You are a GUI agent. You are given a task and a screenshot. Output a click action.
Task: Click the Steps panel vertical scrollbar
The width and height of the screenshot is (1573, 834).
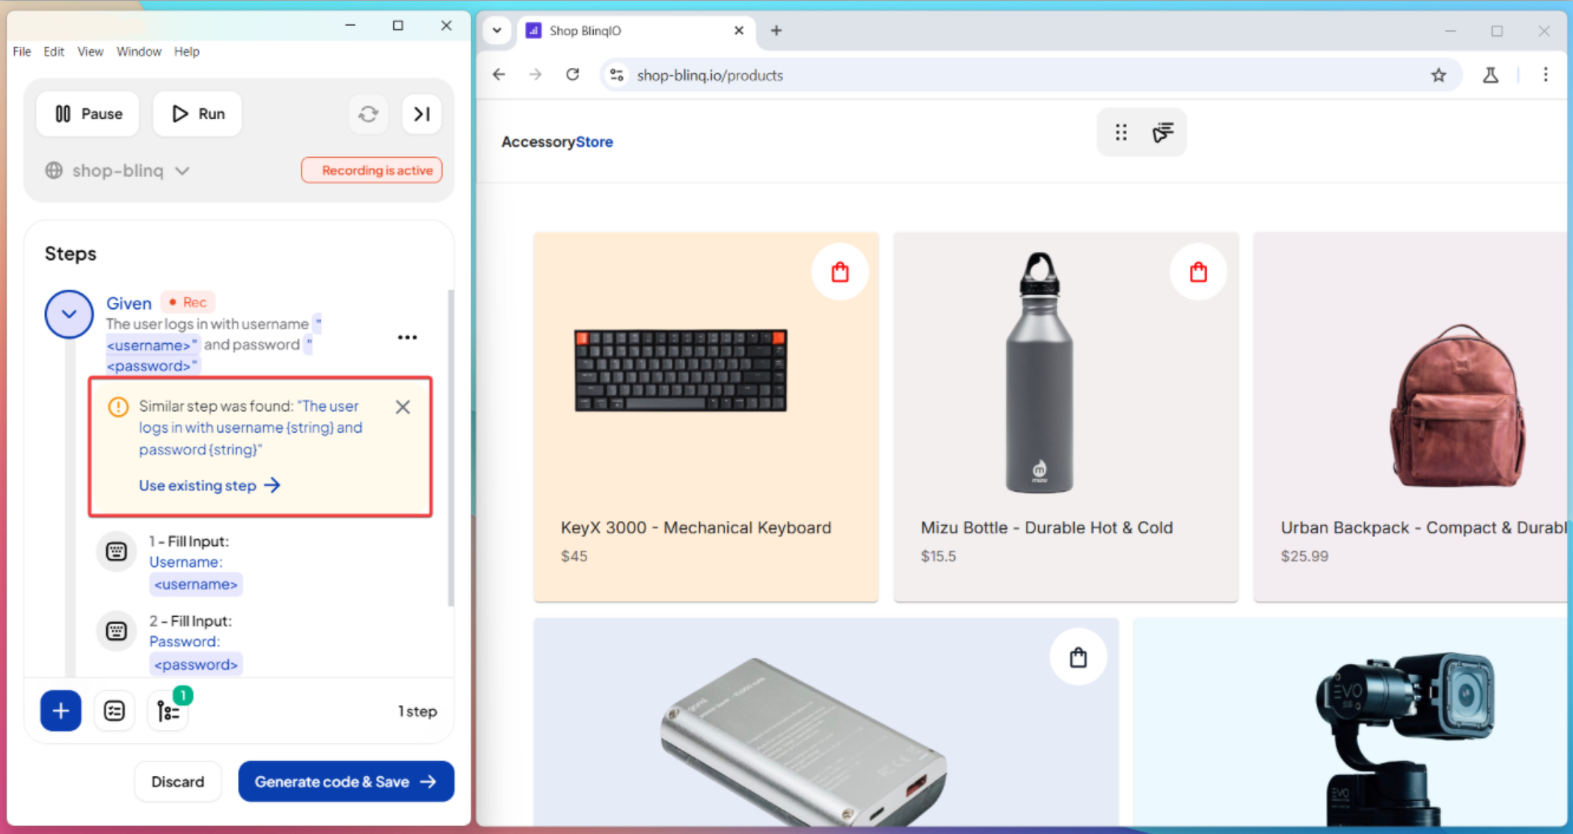[450, 449]
